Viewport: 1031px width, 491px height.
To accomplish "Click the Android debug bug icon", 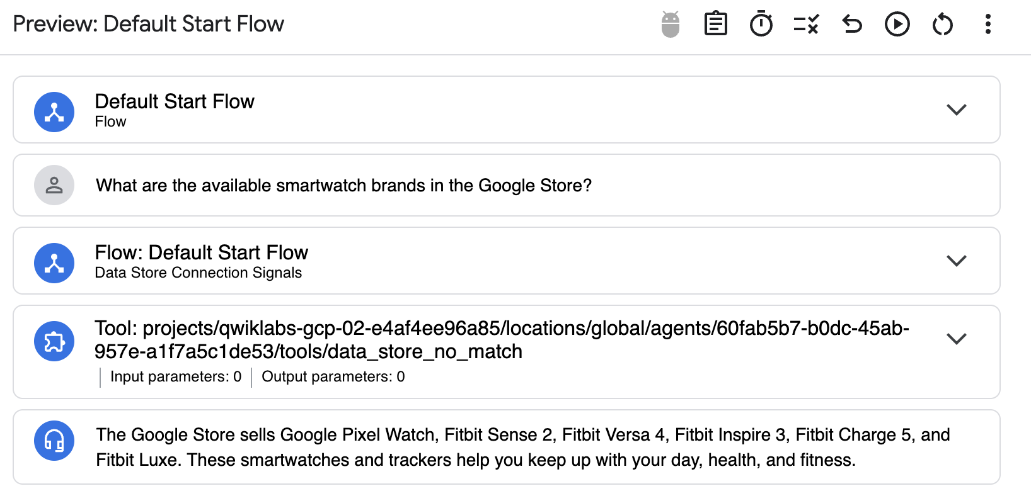I will [671, 25].
